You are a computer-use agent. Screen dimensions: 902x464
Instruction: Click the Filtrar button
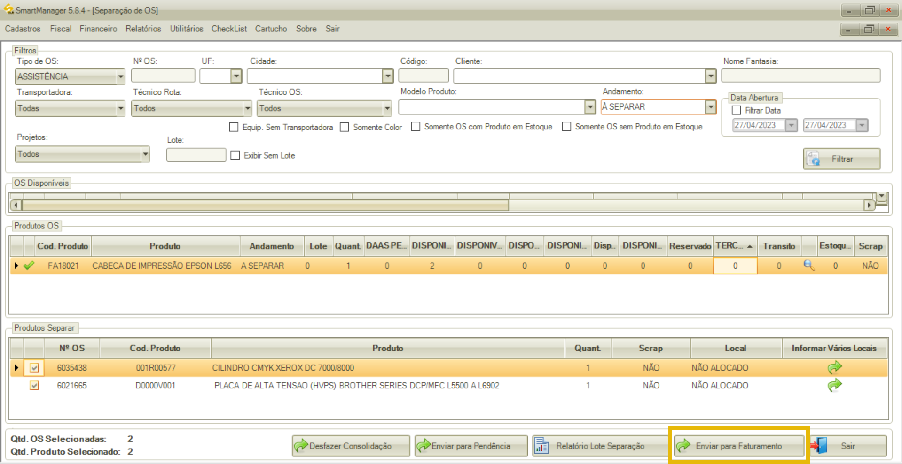[x=841, y=159]
